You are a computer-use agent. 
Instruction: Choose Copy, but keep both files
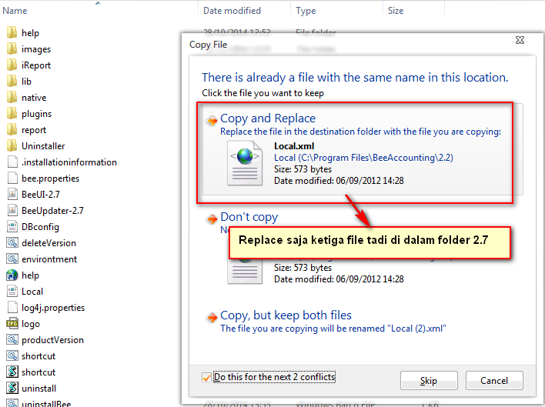pyautogui.click(x=286, y=315)
